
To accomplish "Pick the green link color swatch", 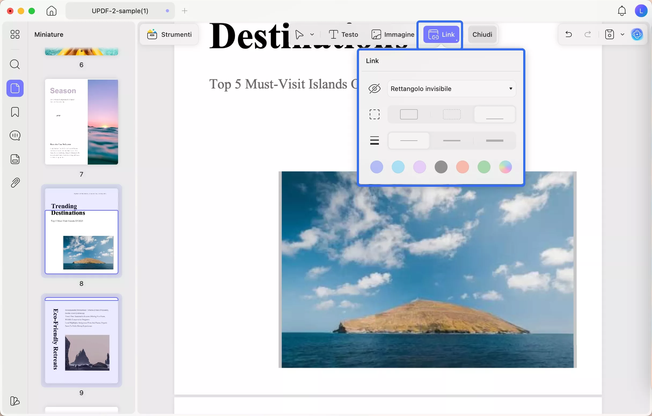I will coord(483,167).
